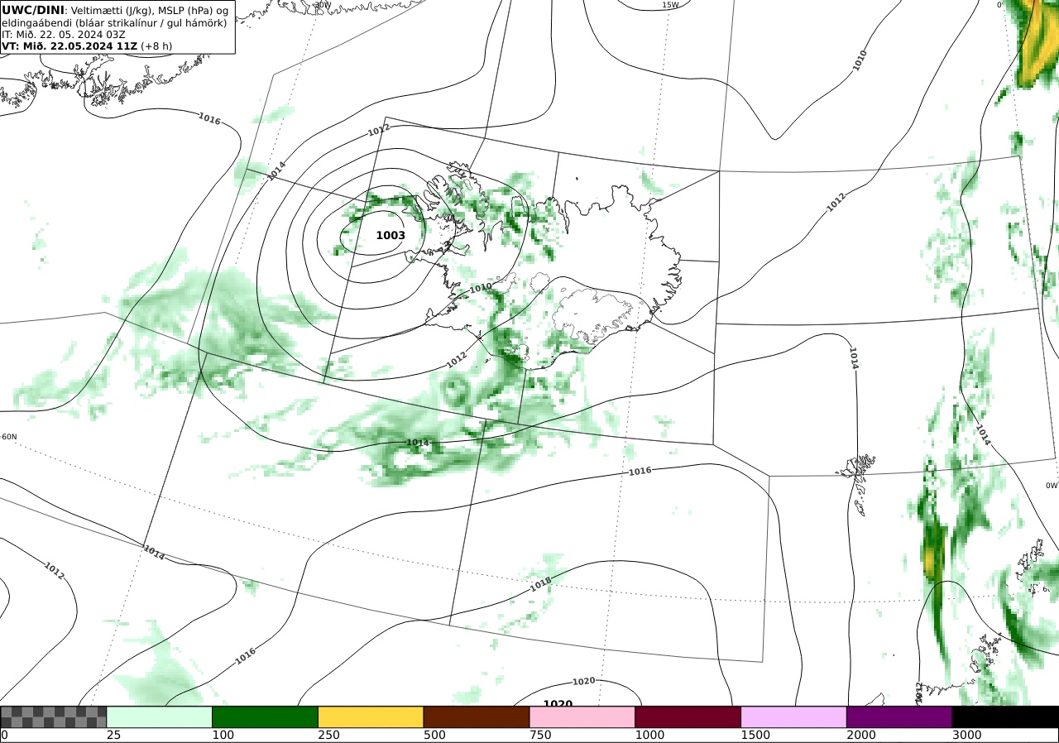Select the brown 500–750 legend swatch
The image size is (1059, 743).
pos(477,717)
